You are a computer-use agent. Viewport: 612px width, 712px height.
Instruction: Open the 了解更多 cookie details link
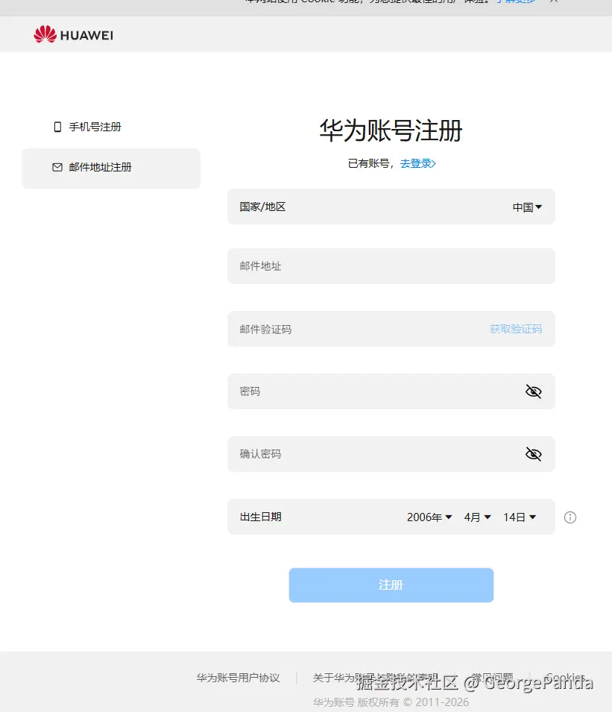coord(514,1)
